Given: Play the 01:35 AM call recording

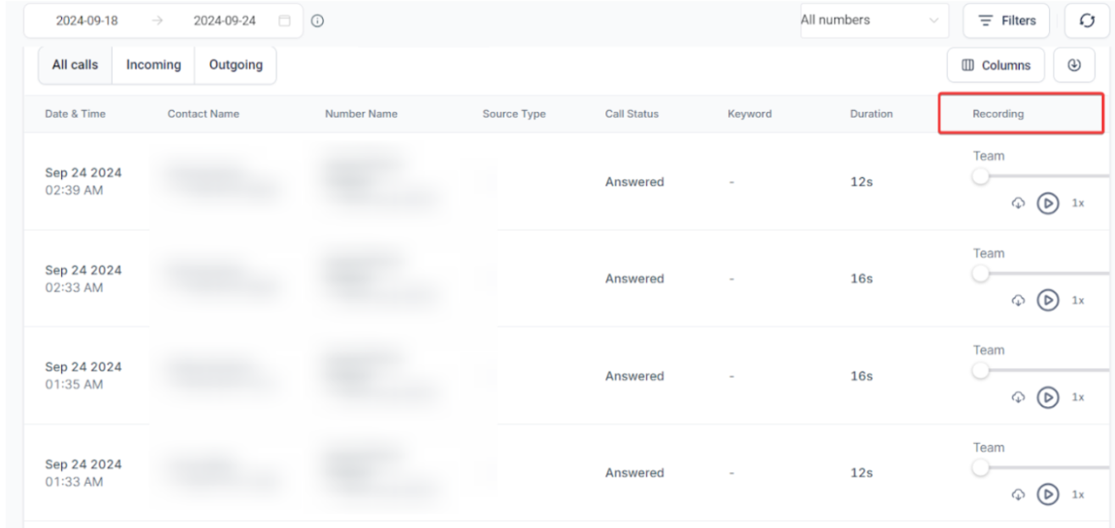Looking at the screenshot, I should pyautogui.click(x=1049, y=397).
